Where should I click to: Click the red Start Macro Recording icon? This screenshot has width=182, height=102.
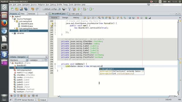coord(138,18)
